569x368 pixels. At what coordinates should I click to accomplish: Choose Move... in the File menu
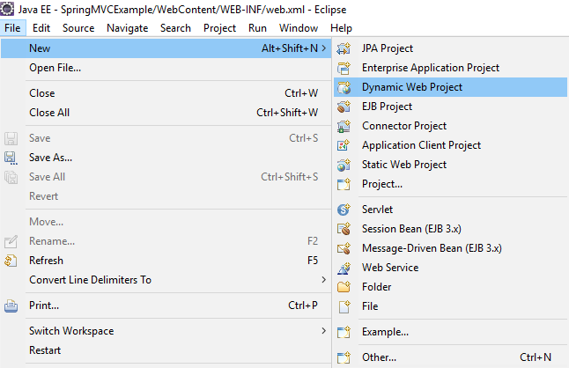pyautogui.click(x=166, y=222)
